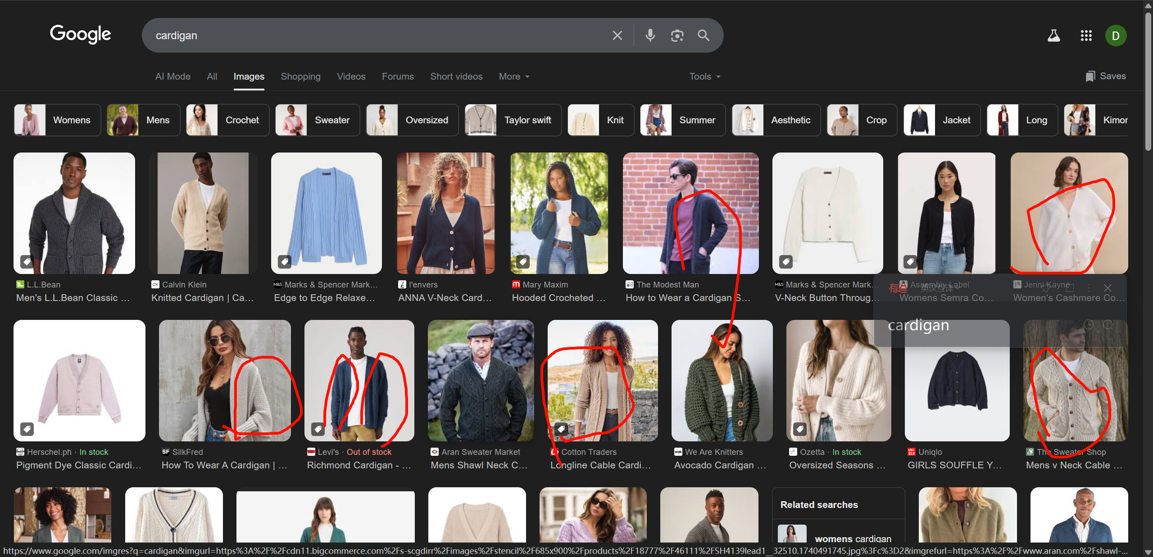The image size is (1153, 557).
Task: Open the Knitted Cardigan Calvin Klein link
Action: [x=203, y=298]
